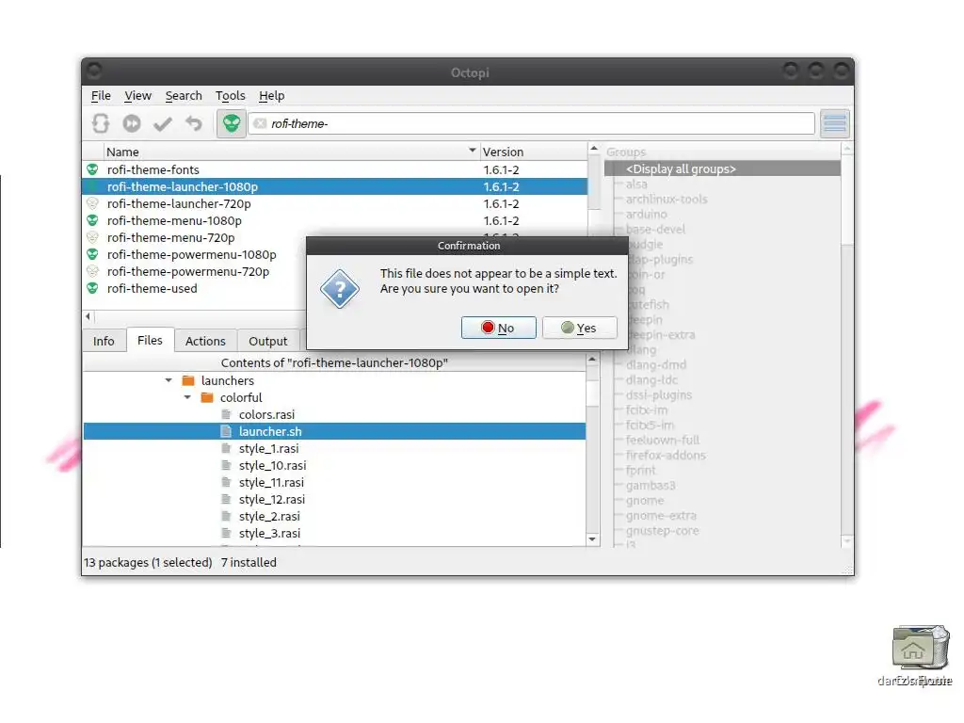Select style_3.rasi file
This screenshot has height=723, width=964.
(x=269, y=533)
